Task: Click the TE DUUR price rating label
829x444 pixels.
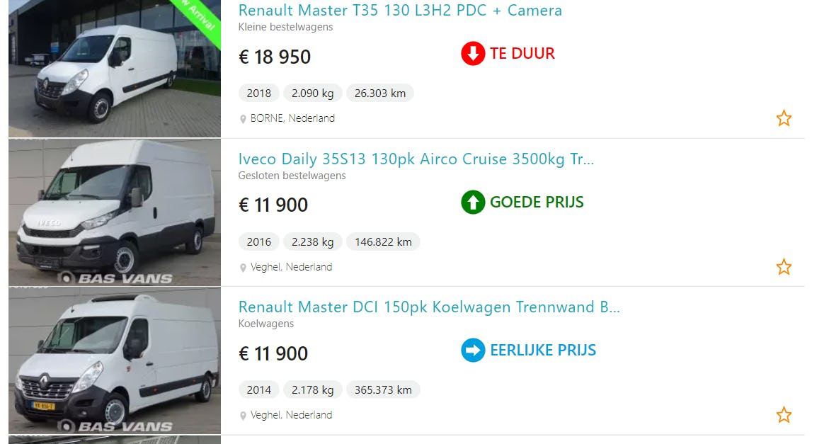Action: (x=522, y=54)
